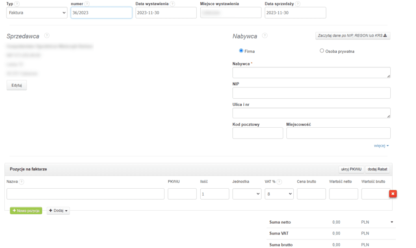Select the Firma radio button
Screen dimensions: 416x248
tap(241, 51)
